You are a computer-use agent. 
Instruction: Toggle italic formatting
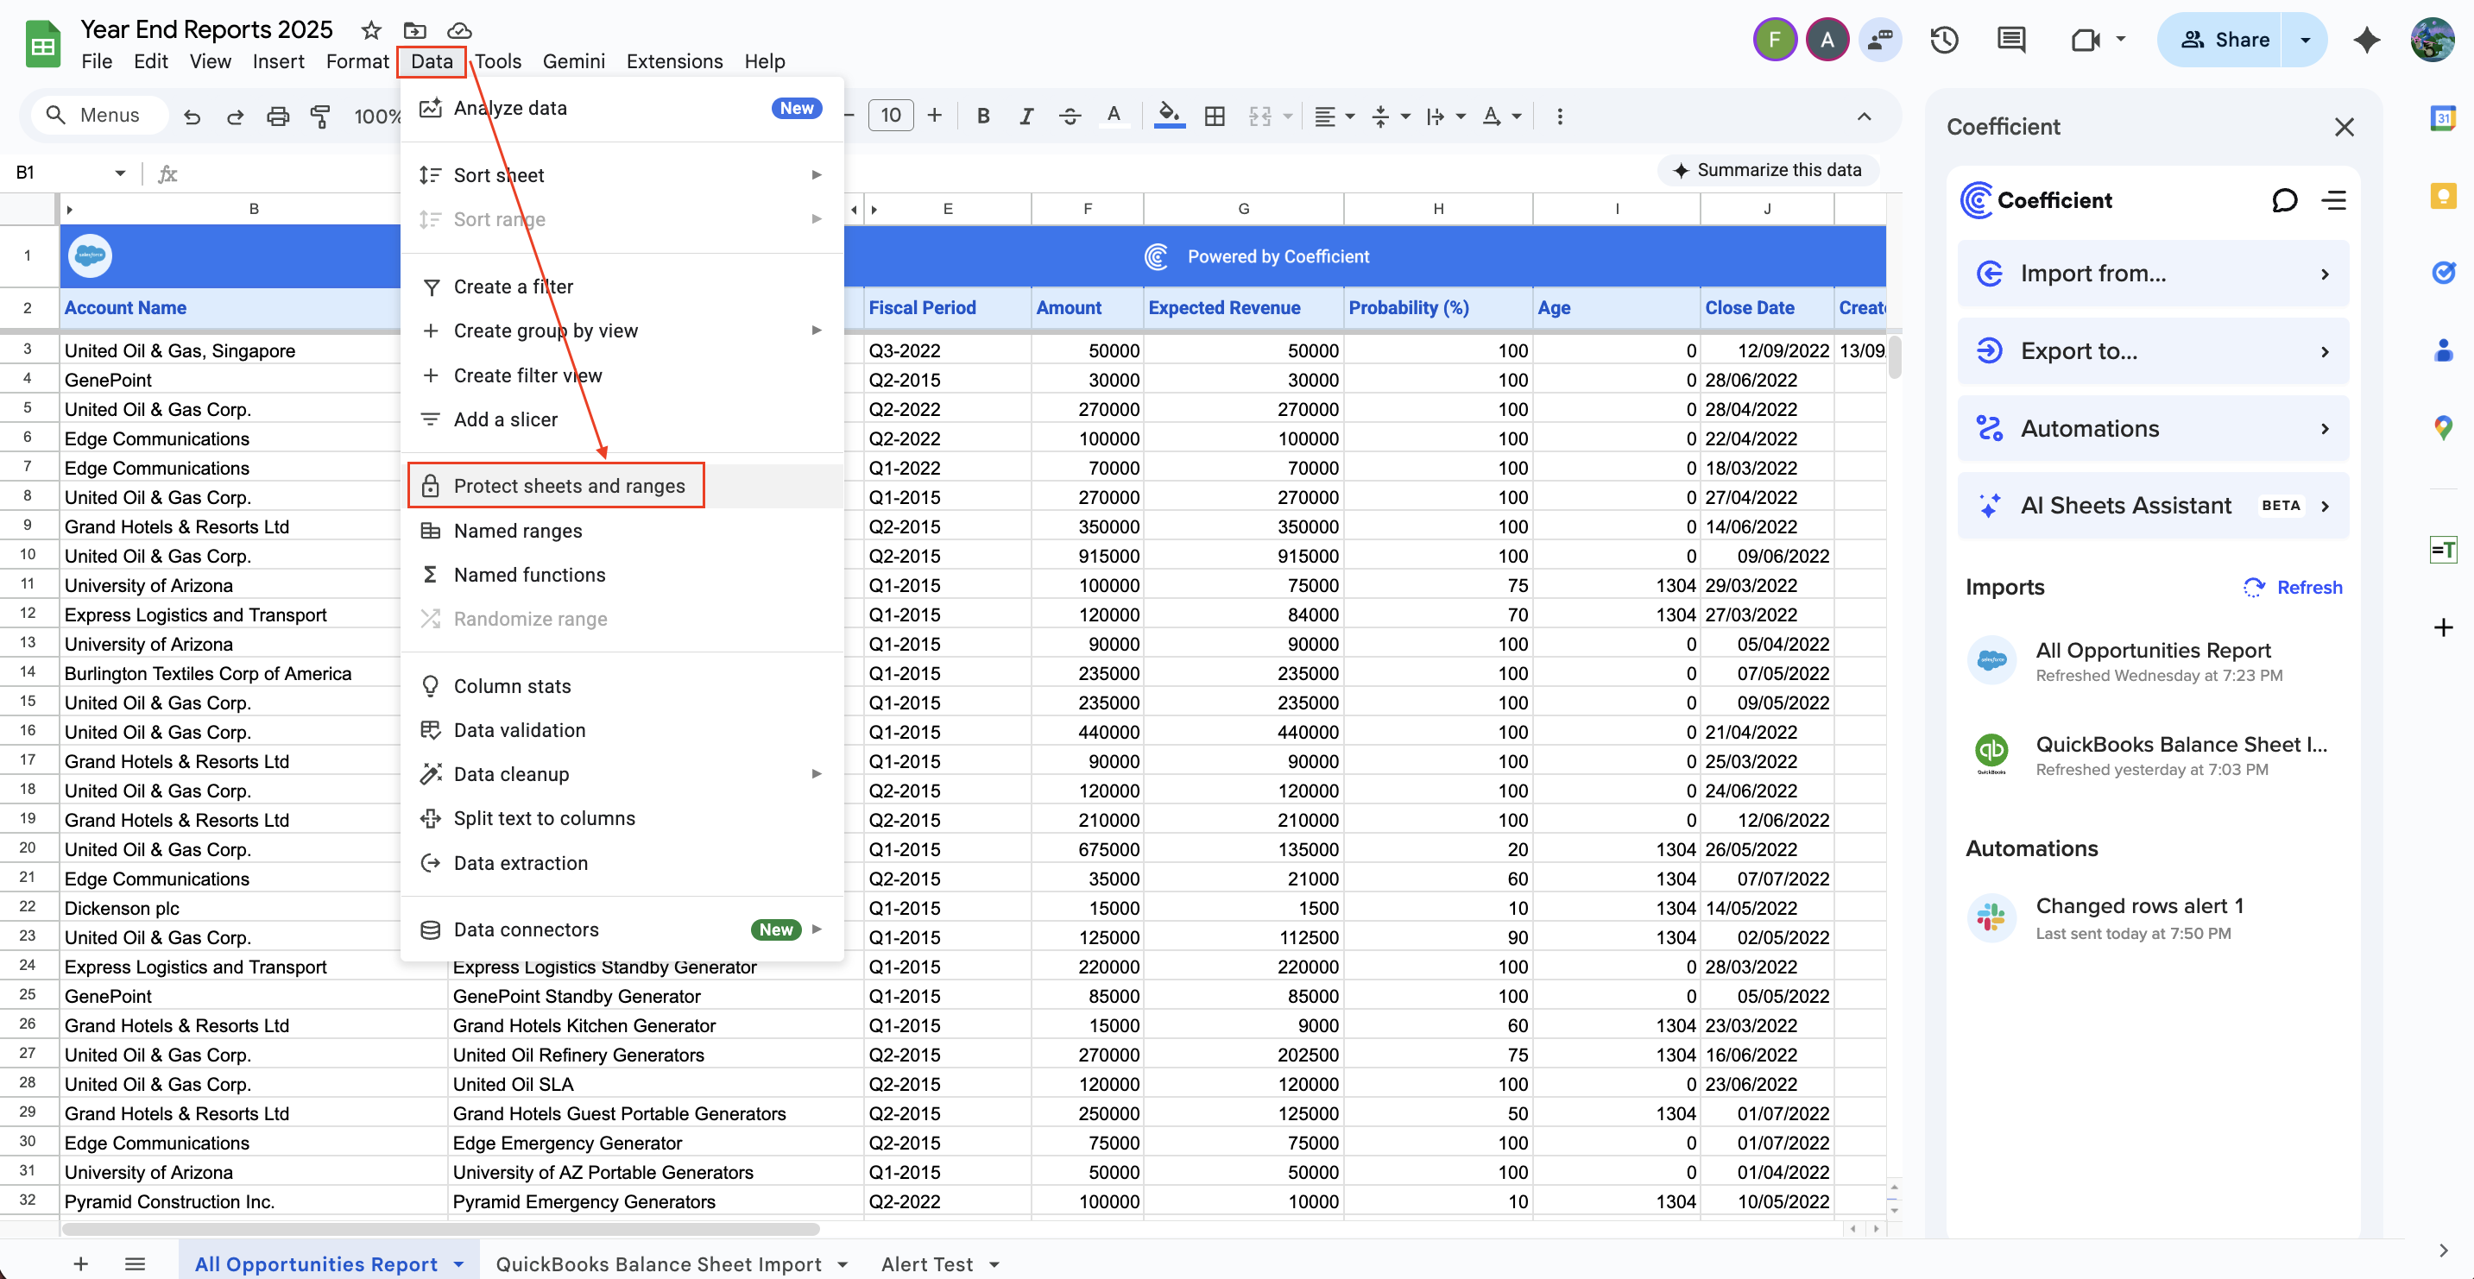tap(1026, 117)
